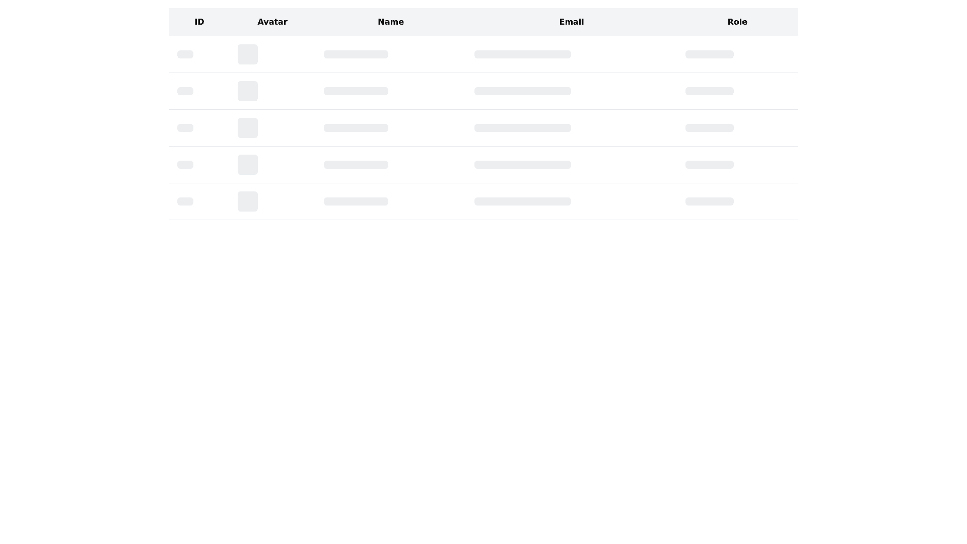Click fifth row name placeholder
This screenshot has height=544, width=967.
coord(356,201)
